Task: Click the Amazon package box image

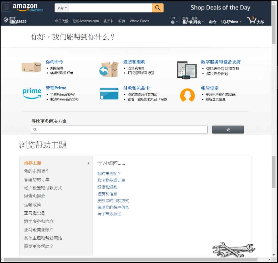Action: click(x=31, y=67)
